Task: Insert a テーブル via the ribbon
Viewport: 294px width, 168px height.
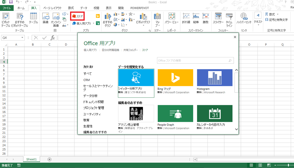Action: click(33, 18)
